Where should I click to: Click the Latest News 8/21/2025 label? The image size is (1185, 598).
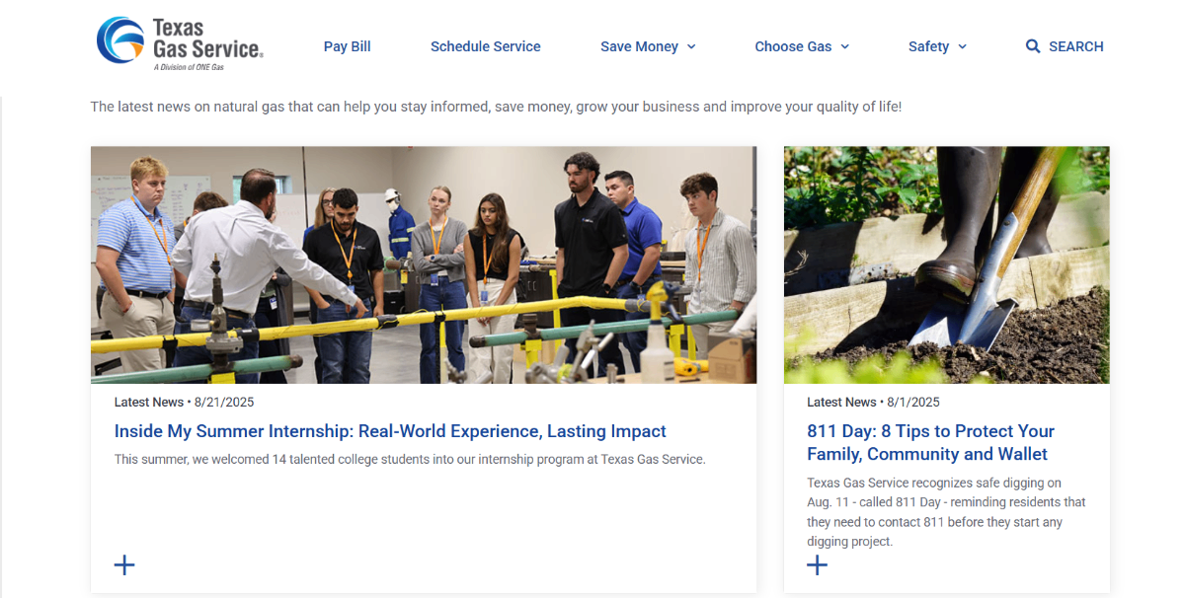point(185,402)
